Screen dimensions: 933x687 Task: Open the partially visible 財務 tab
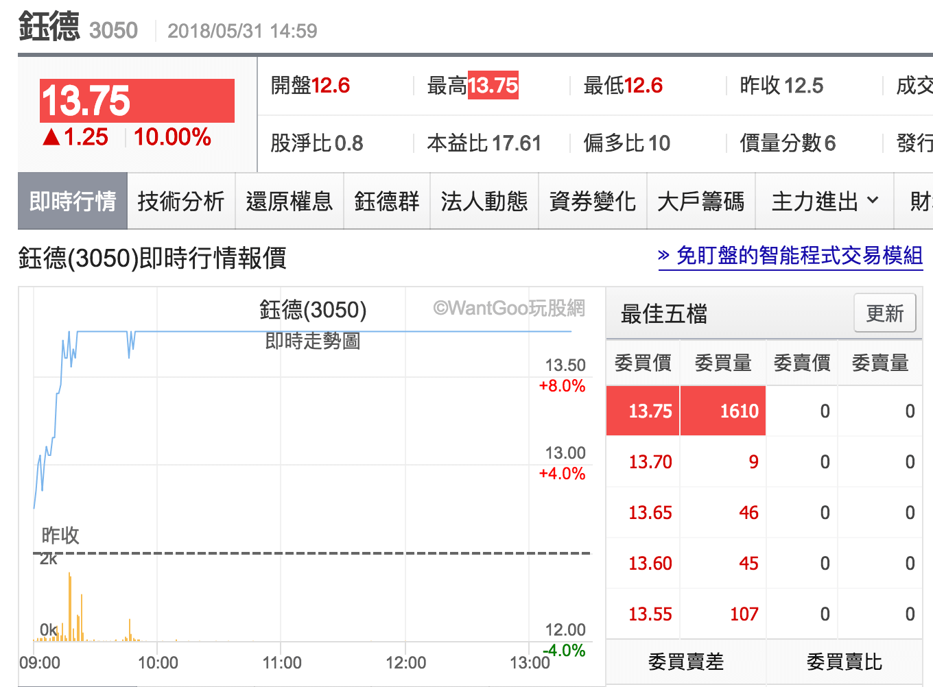click(919, 201)
